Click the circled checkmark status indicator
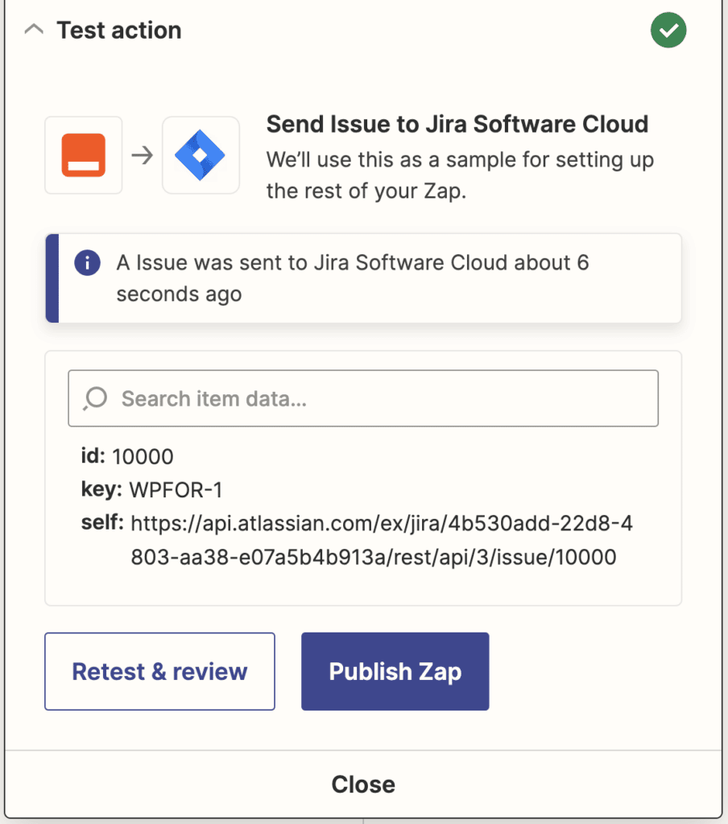This screenshot has height=824, width=728. tap(668, 30)
